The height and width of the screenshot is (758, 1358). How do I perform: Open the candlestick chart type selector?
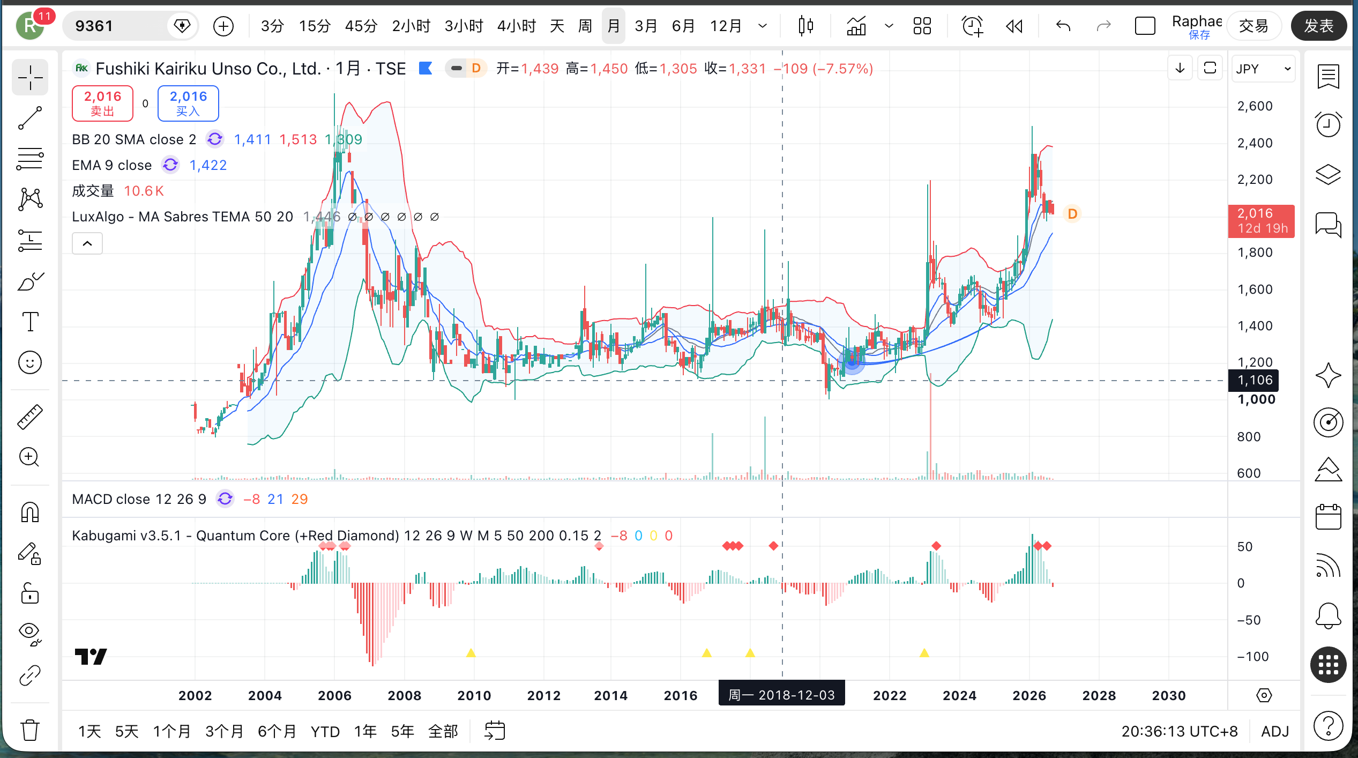tap(805, 26)
